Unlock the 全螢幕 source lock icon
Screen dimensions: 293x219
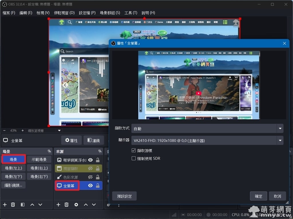[98, 186]
